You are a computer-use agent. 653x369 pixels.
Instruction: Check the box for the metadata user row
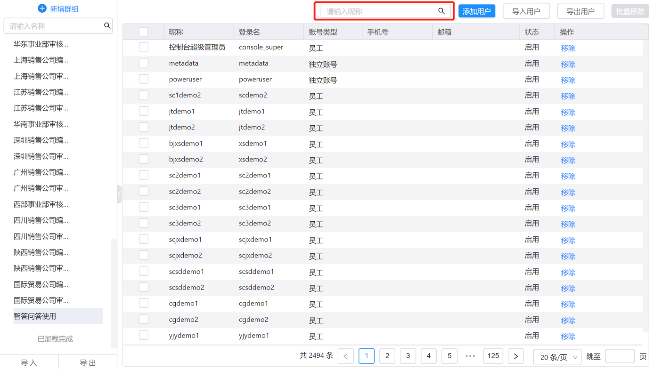pyautogui.click(x=144, y=63)
